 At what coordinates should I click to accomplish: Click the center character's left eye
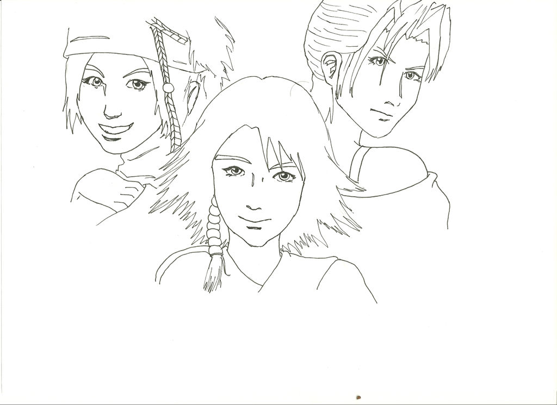[x=283, y=175]
